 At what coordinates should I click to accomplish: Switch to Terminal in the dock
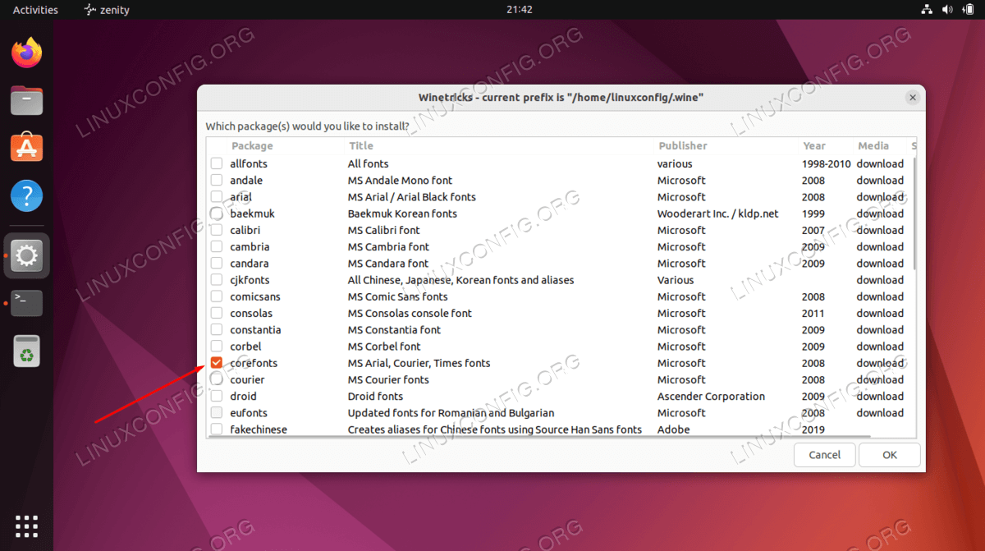27,303
